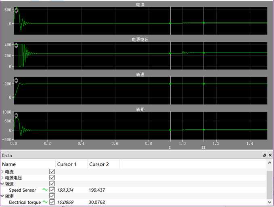Click the green curve icon beside Speed Sensor

coord(45,190)
